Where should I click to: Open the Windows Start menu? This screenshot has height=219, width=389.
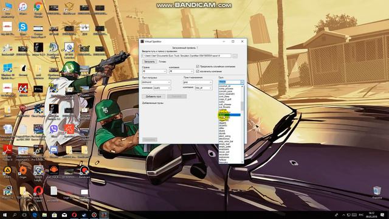(5, 215)
